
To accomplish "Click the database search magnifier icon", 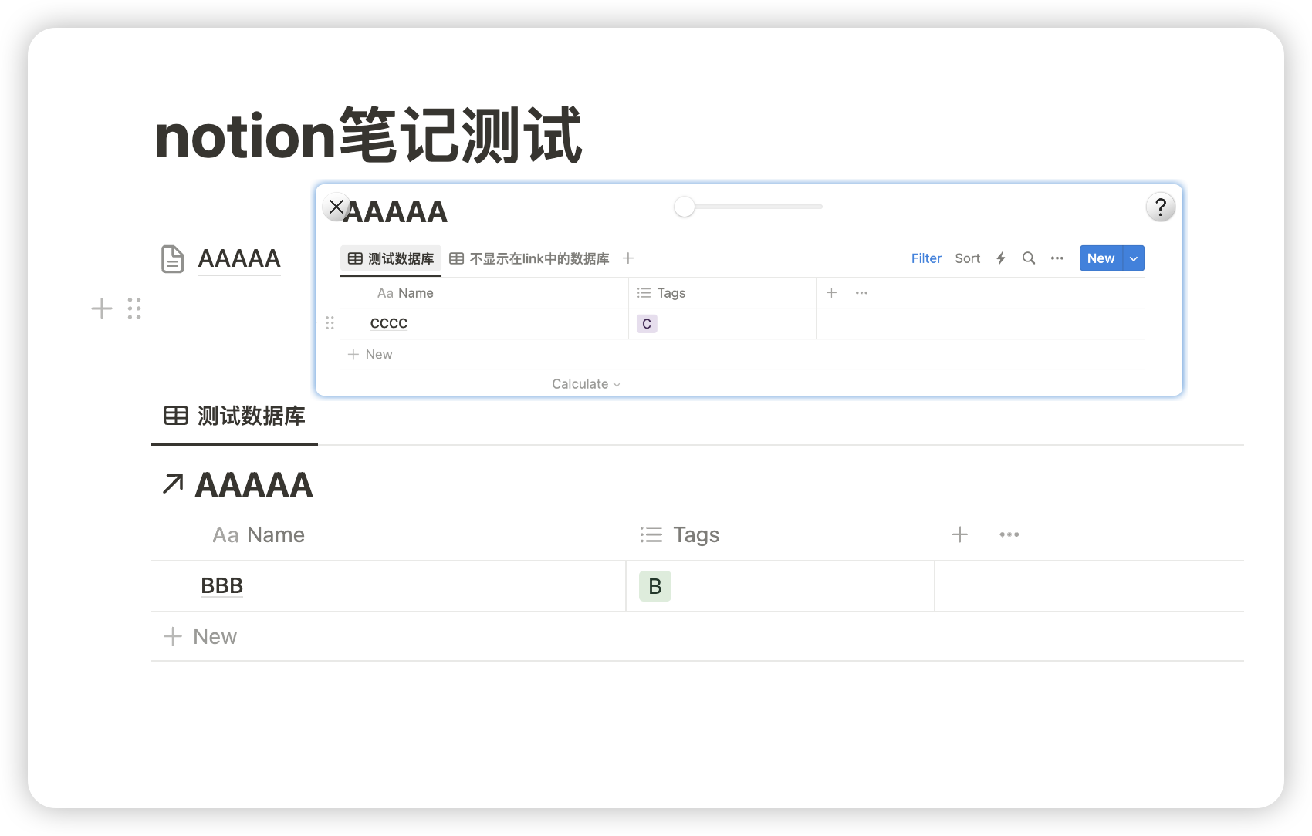I will 1029,258.
